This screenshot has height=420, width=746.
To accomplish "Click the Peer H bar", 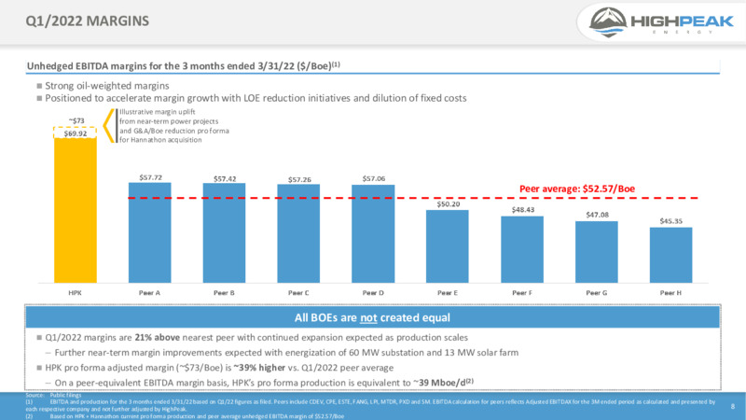I will [670, 255].
